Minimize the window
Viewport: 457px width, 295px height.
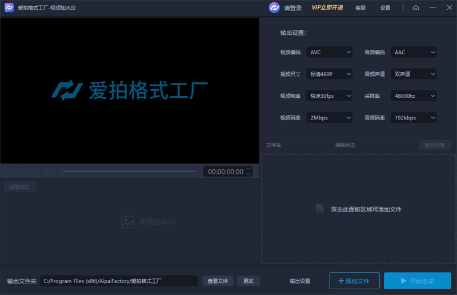432,7
